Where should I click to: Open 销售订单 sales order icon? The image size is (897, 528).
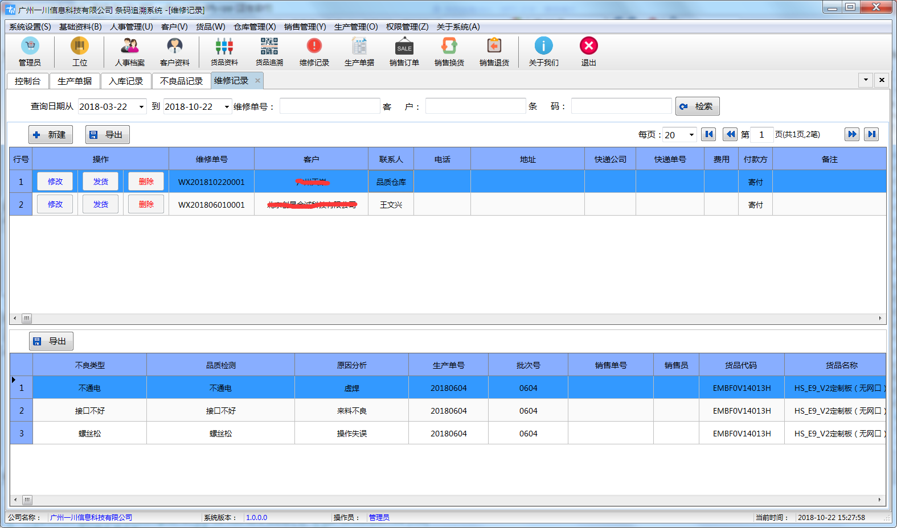point(404,52)
